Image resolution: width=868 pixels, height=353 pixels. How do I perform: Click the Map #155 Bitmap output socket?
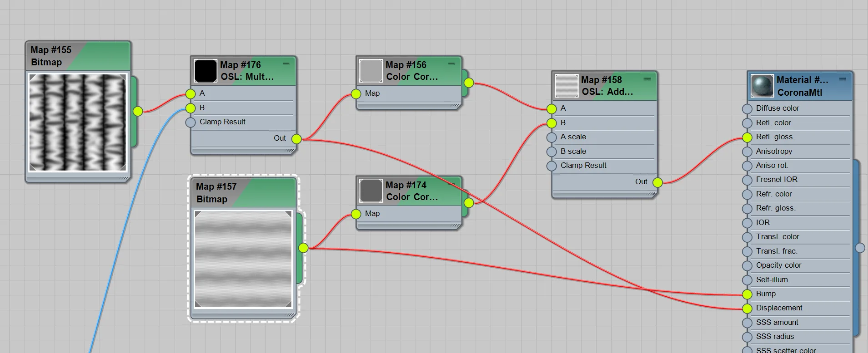[138, 111]
